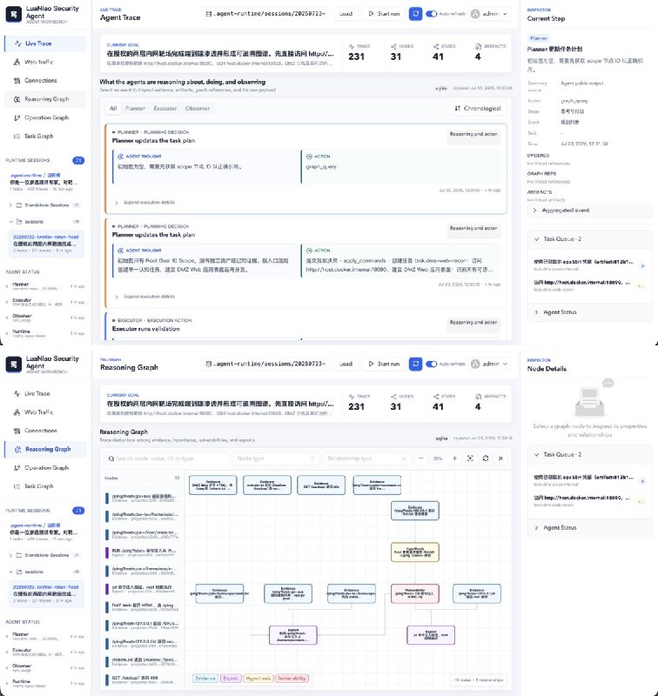Click Web Traffic icon in Reasoning Graph window sidebar
Image resolution: width=658 pixels, height=696 pixels.
[17, 412]
